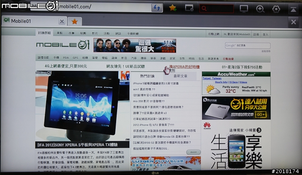302x175 pixels.
Task: Click the red search box in the toolbar
Action: [217, 9]
